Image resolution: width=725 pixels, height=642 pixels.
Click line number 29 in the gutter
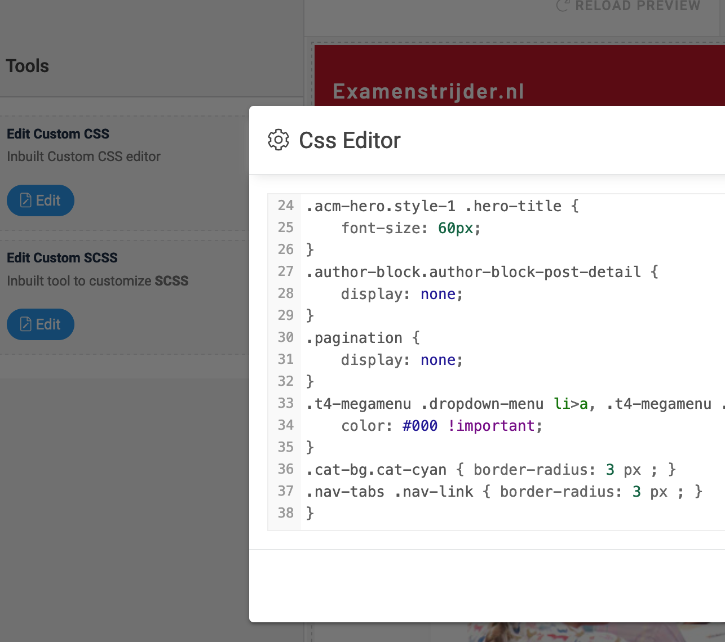tap(286, 315)
